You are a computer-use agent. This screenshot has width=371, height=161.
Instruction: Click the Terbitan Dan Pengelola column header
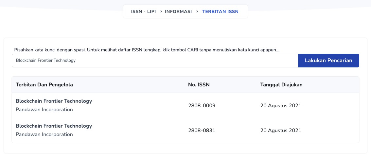(x=44, y=85)
